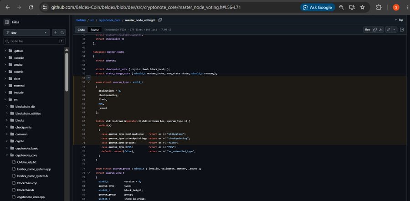
Task: Click line number 77 in the gutter
Action: pos(84,169)
